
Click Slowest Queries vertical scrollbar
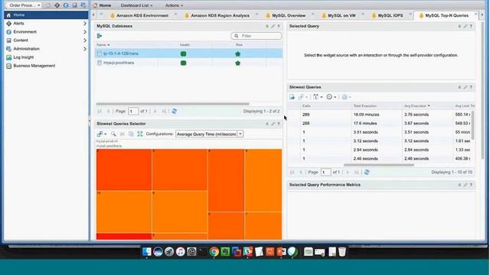pos(473,125)
